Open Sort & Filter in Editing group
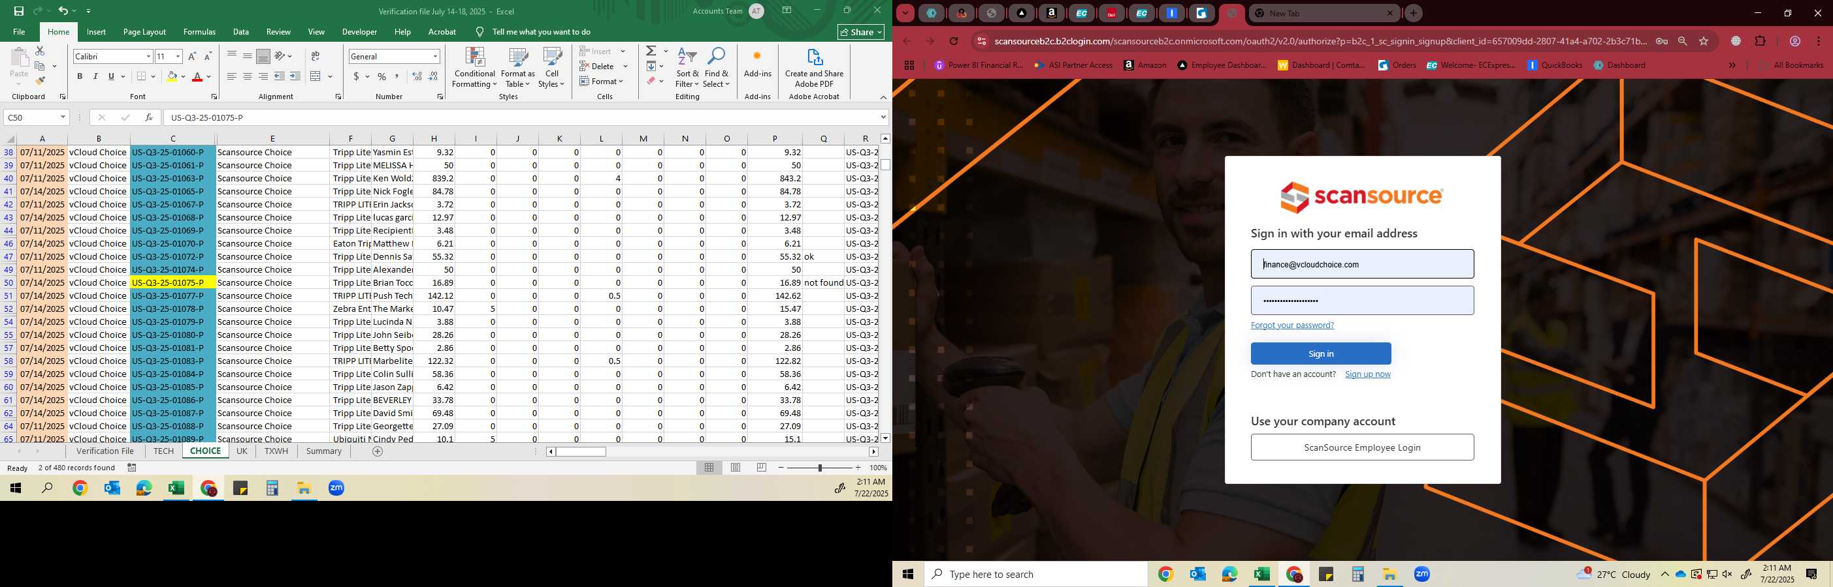This screenshot has width=1833, height=587. [687, 68]
